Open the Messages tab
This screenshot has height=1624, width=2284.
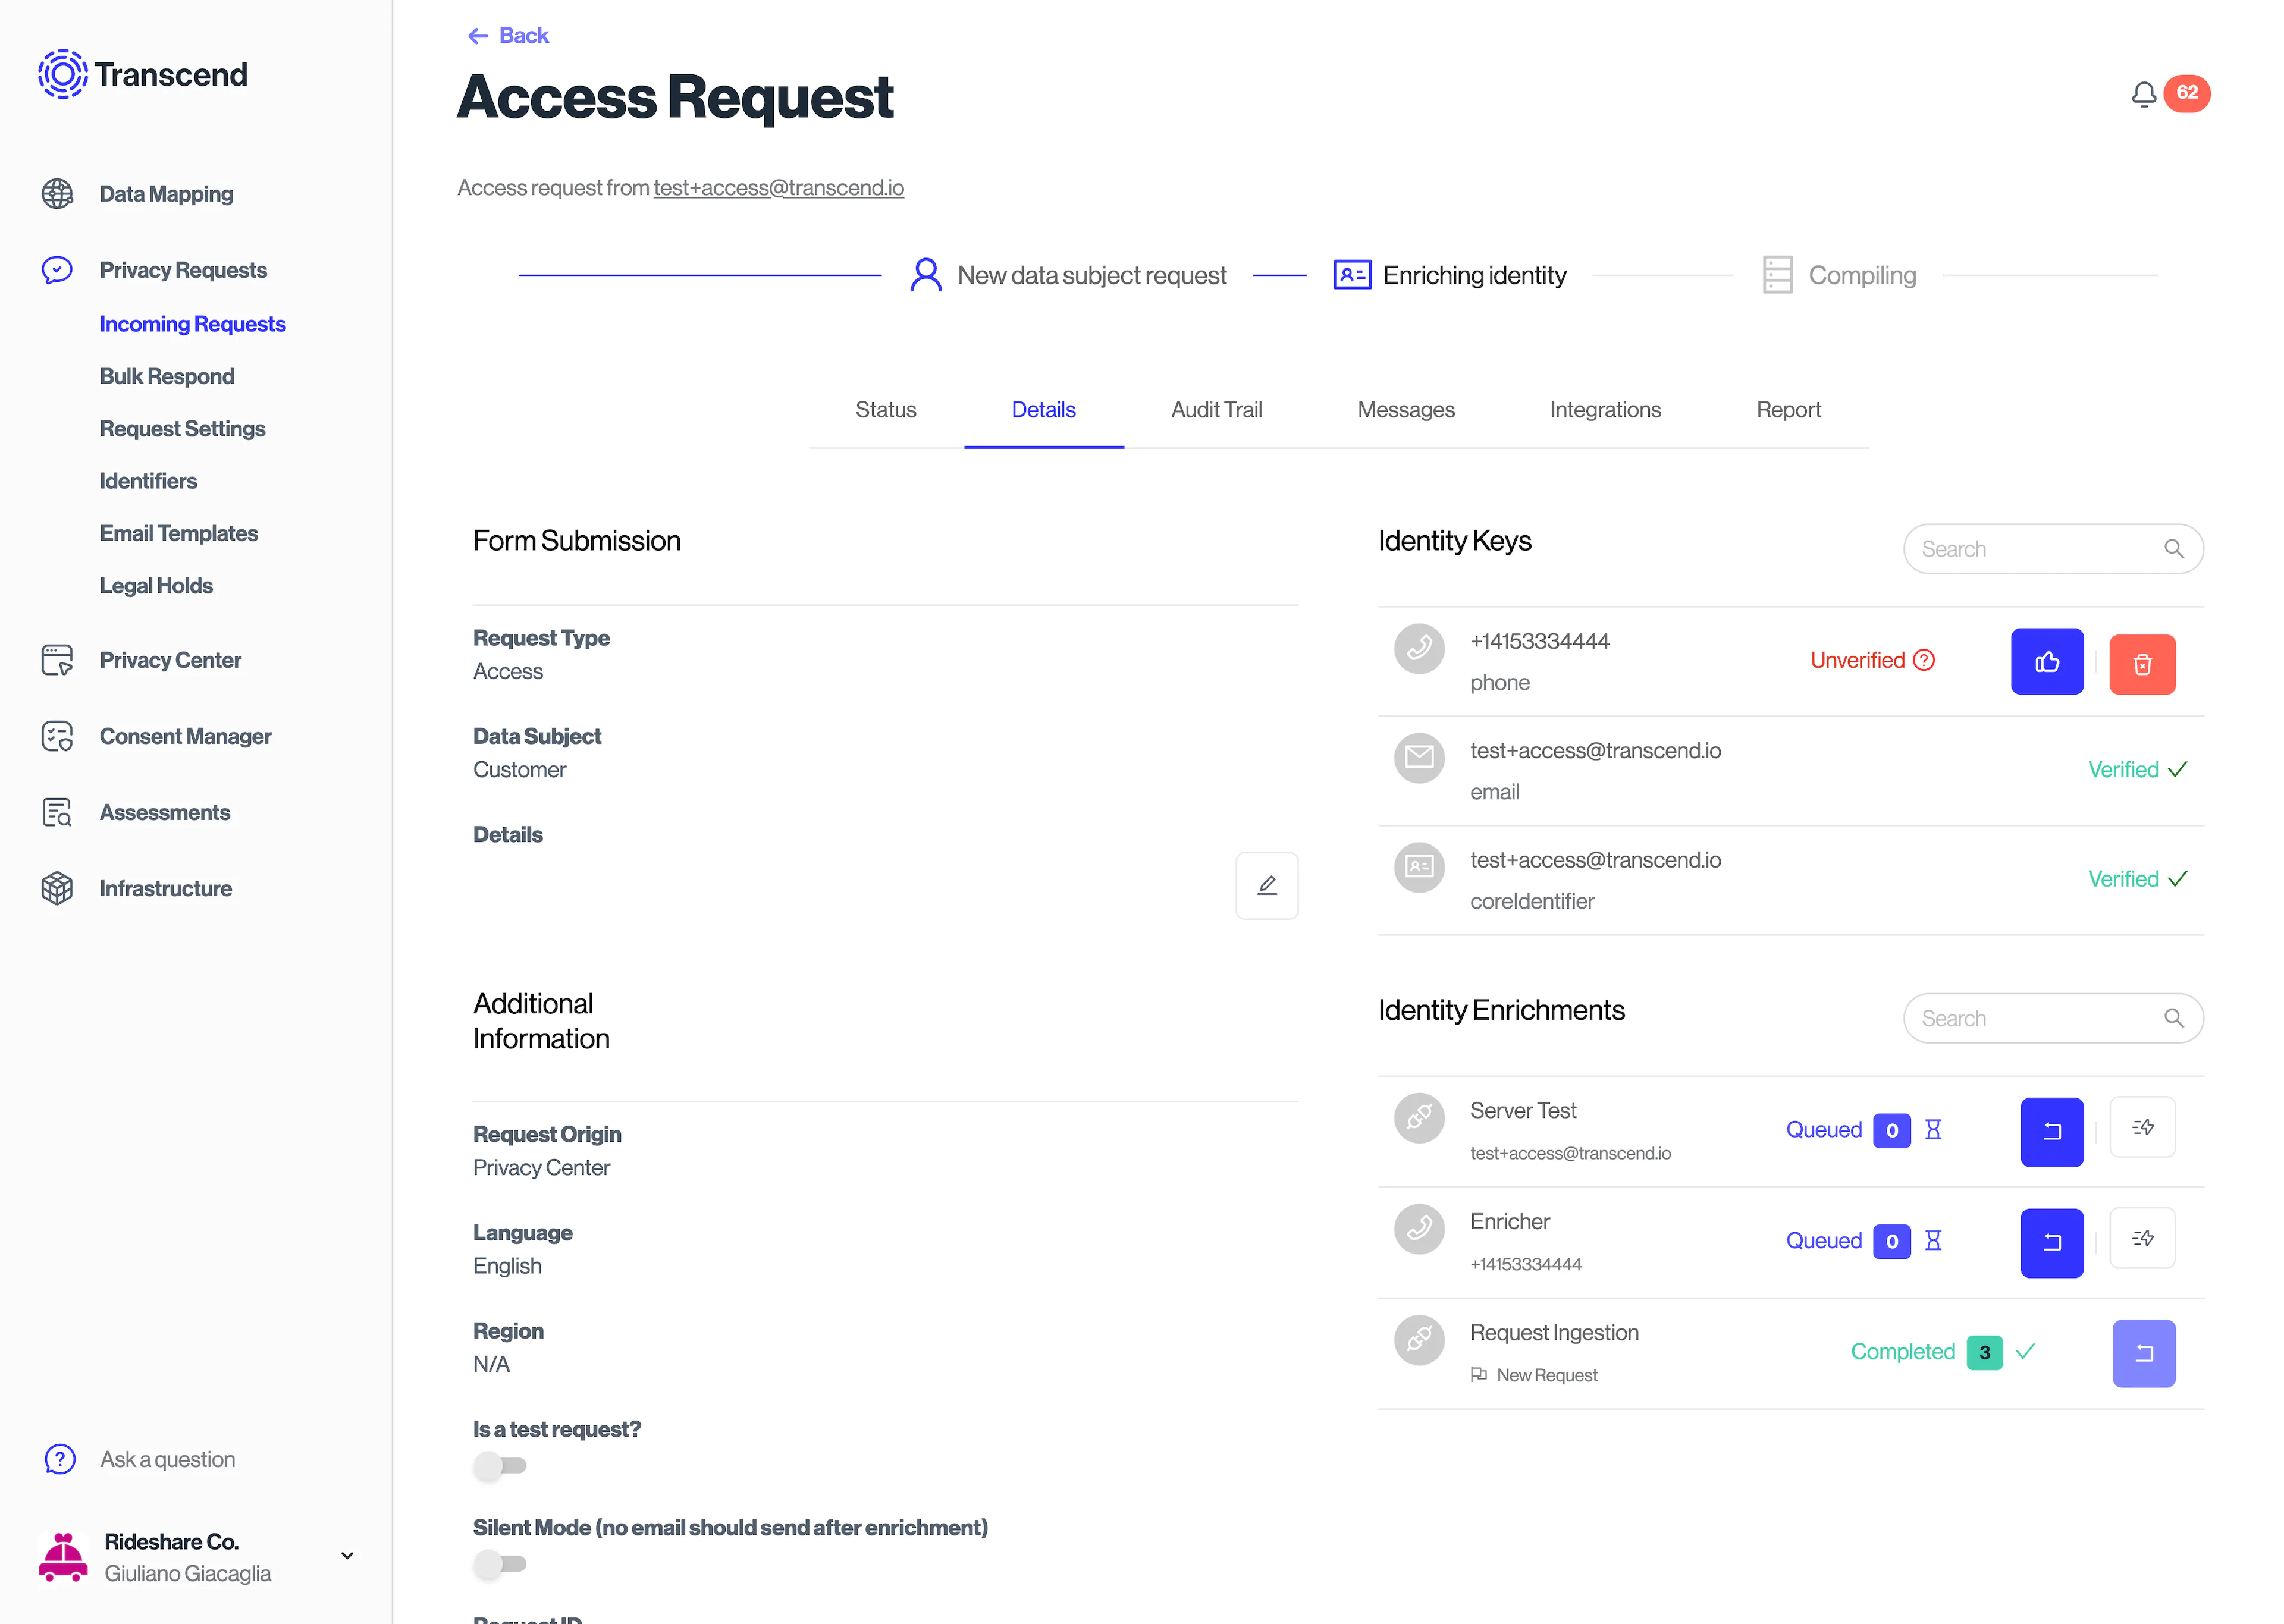(x=1405, y=410)
